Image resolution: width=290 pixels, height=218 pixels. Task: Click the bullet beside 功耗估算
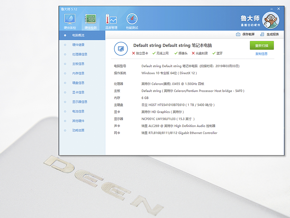[65, 131]
